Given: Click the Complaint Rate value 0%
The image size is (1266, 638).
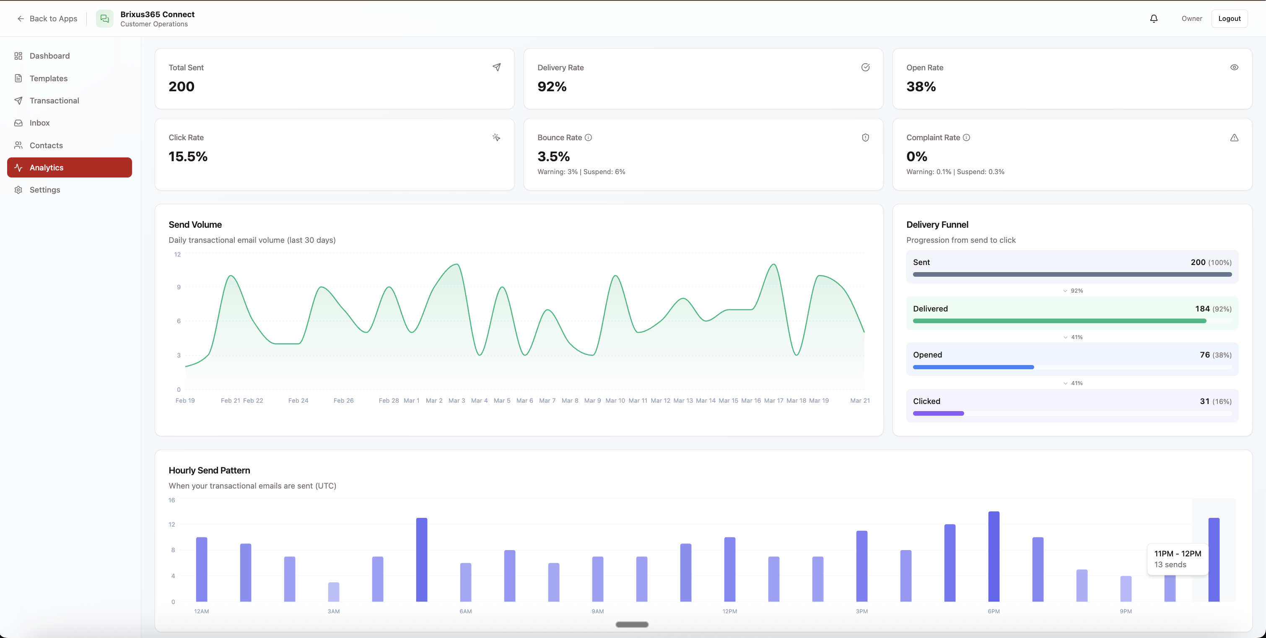Looking at the screenshot, I should 916,157.
